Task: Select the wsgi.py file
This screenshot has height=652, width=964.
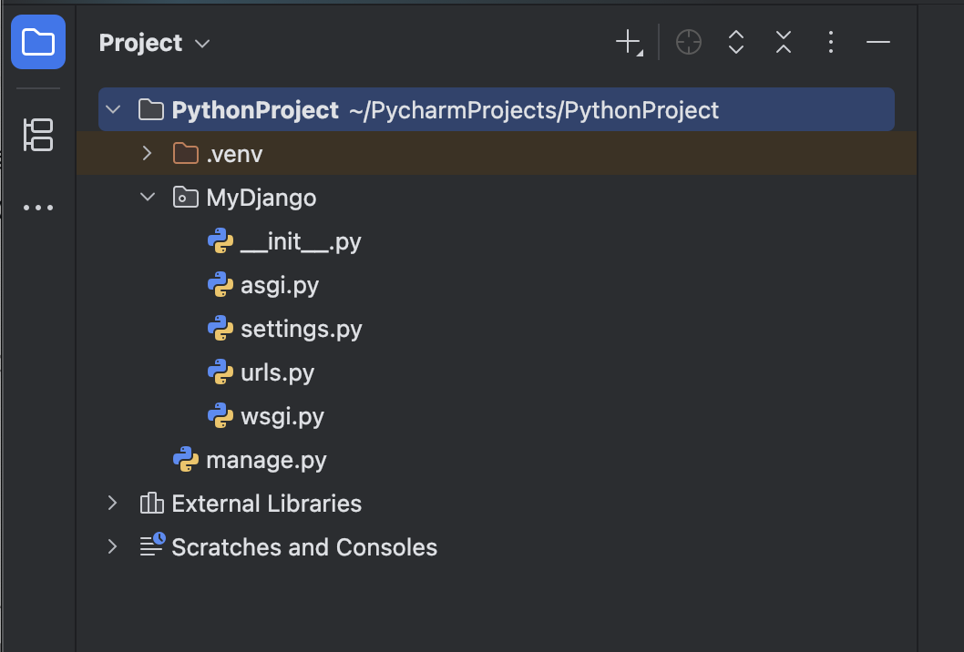Action: pos(282,416)
